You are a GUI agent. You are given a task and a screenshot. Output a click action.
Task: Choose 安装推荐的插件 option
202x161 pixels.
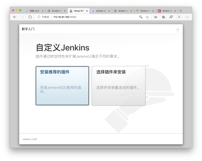click(x=62, y=86)
